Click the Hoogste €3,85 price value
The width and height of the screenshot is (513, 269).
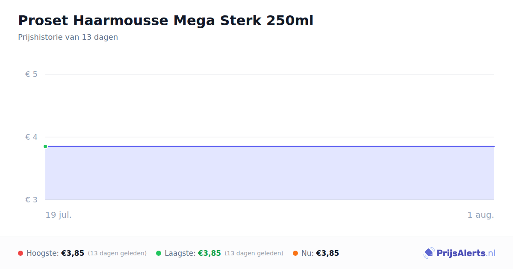(x=73, y=253)
